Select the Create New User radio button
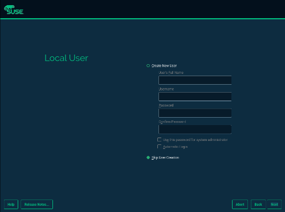 (x=148, y=66)
